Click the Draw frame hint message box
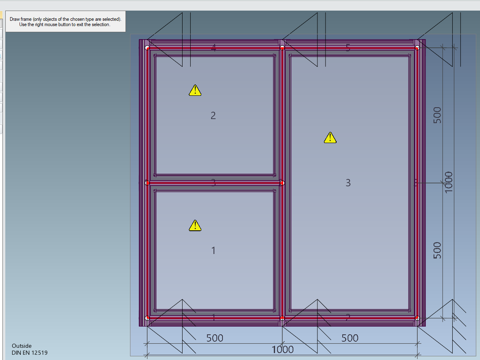 click(x=66, y=22)
